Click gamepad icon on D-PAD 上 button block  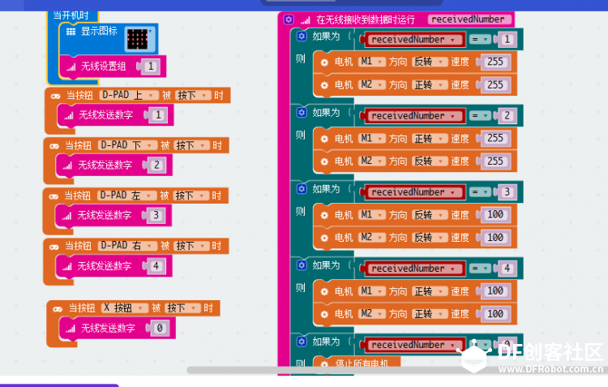[x=56, y=97]
